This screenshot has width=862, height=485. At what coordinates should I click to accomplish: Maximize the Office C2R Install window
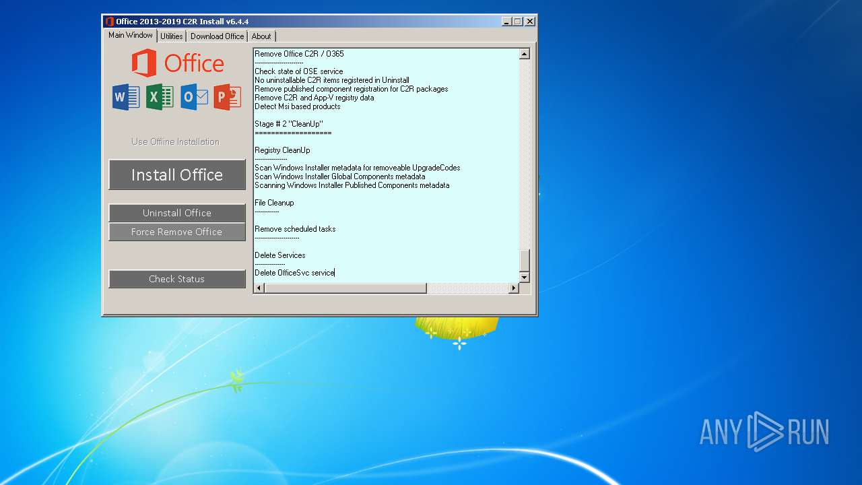pyautogui.click(x=517, y=22)
